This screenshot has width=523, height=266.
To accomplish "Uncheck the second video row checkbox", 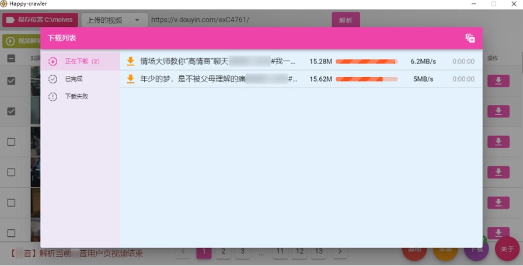I will click(11, 111).
